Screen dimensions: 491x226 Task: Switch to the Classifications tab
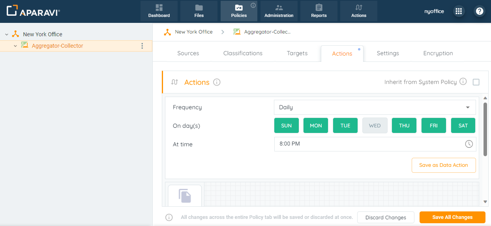(x=243, y=53)
